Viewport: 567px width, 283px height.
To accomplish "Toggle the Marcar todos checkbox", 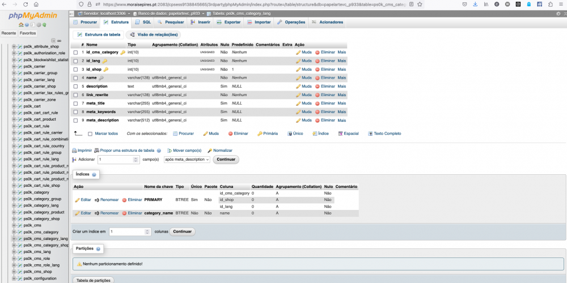I will click(90, 134).
